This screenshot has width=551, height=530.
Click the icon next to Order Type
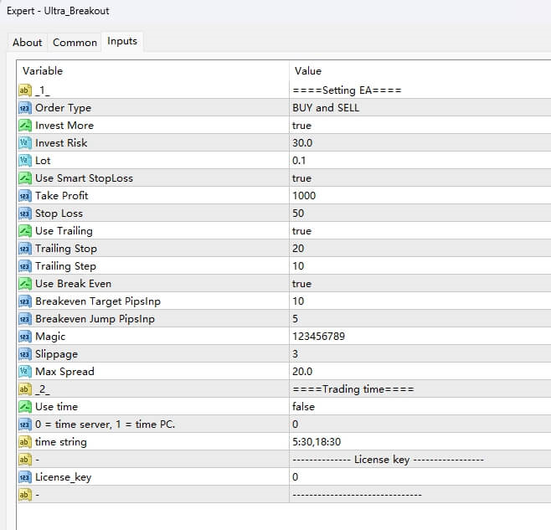click(x=24, y=108)
